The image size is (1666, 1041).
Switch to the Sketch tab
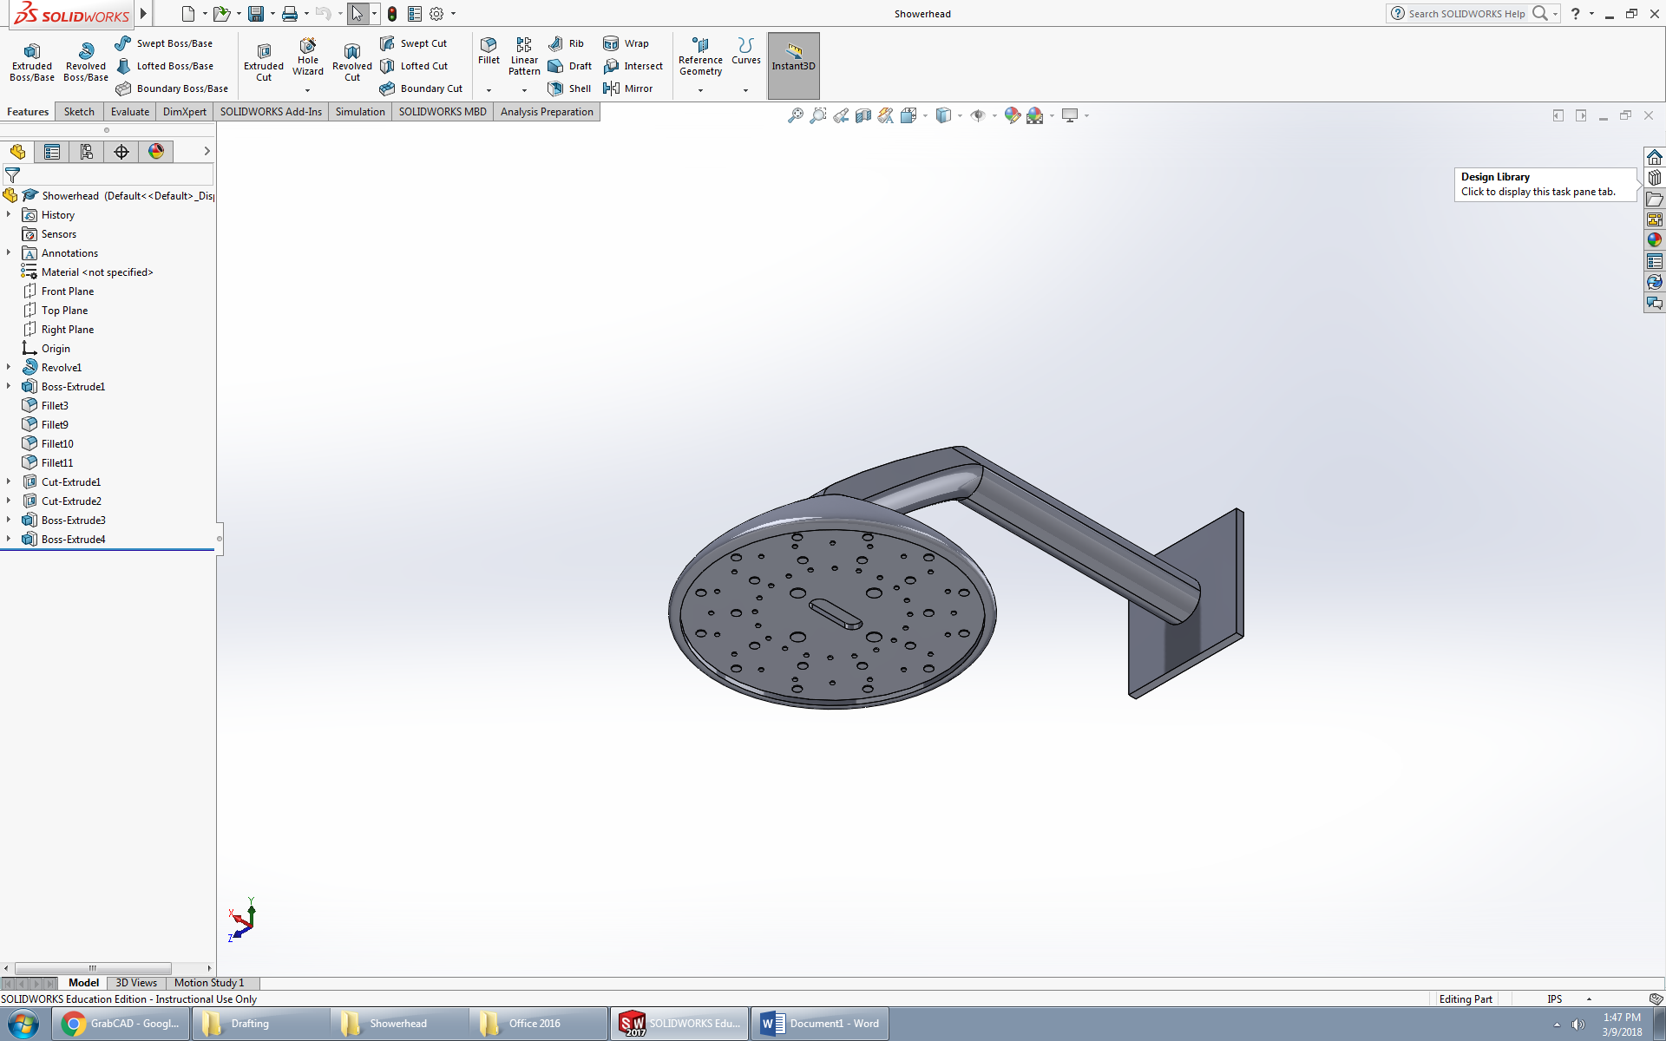coord(79,112)
